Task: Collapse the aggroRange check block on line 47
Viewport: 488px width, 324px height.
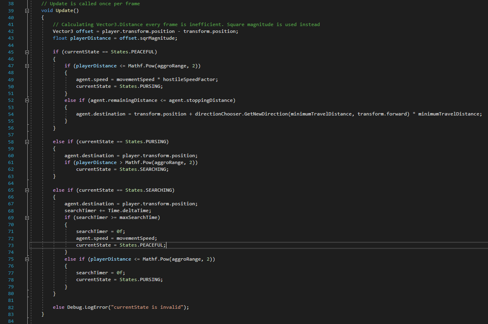Action: click(x=27, y=65)
